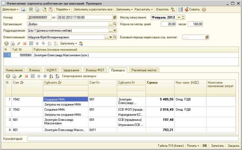Screen dimensions: 242x150
Task: Open the Расчетный листок tab
Action: tap(144, 70)
